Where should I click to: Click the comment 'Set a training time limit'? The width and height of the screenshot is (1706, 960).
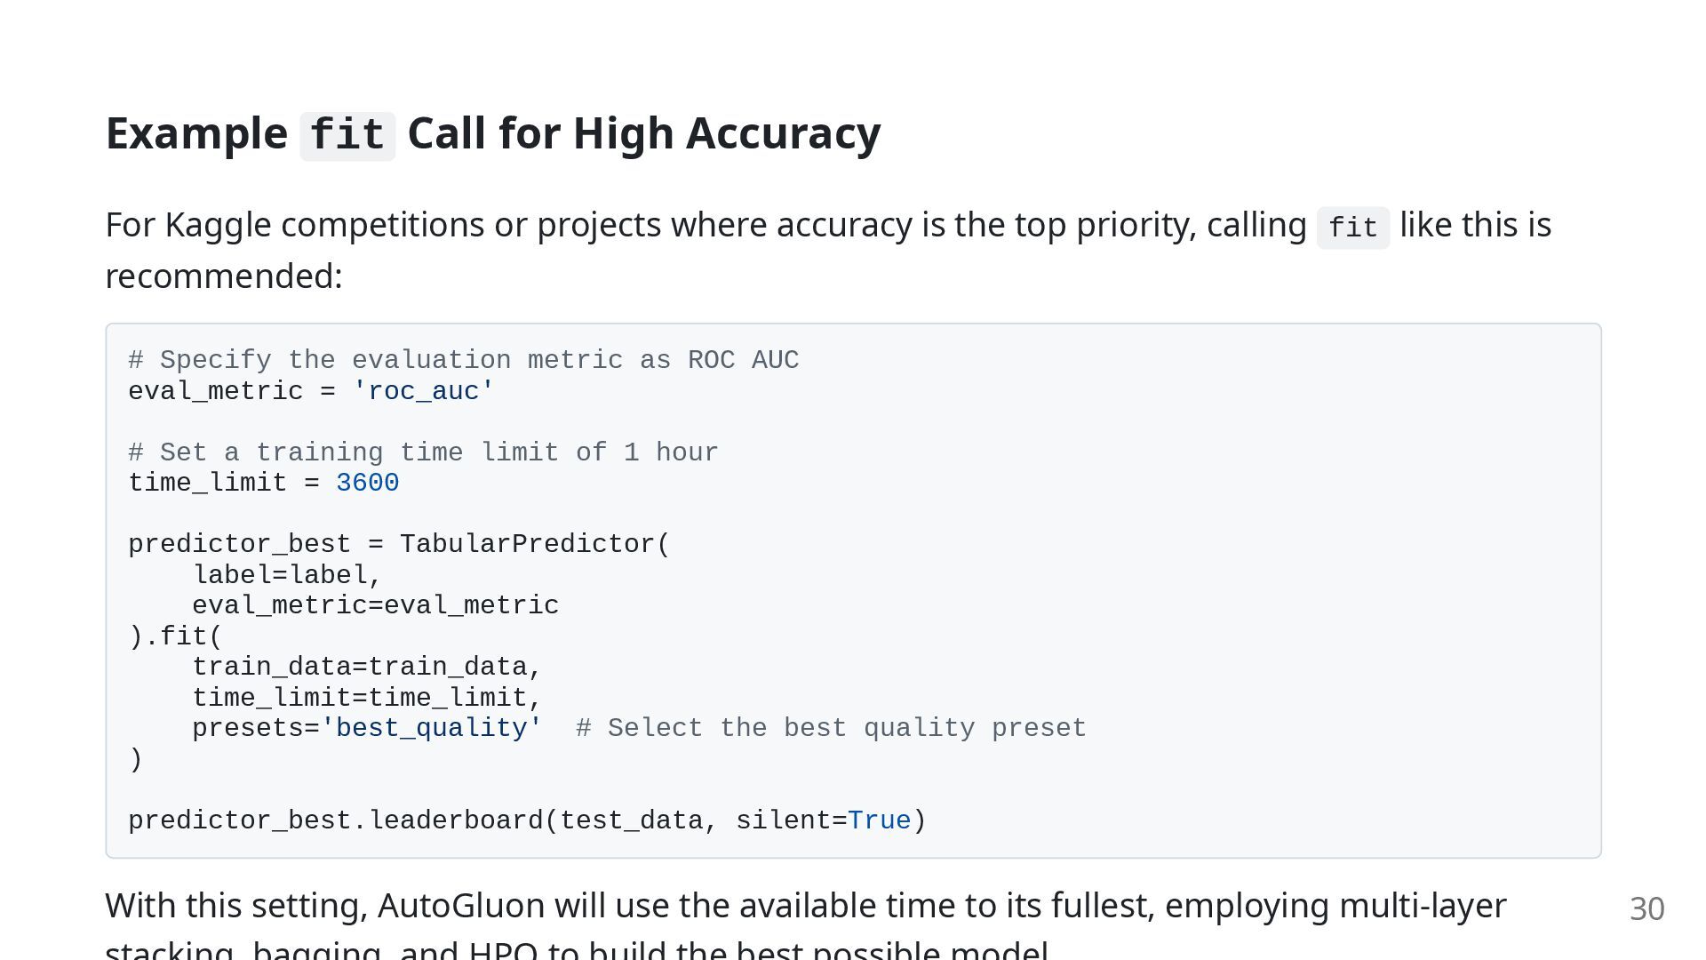[423, 452]
